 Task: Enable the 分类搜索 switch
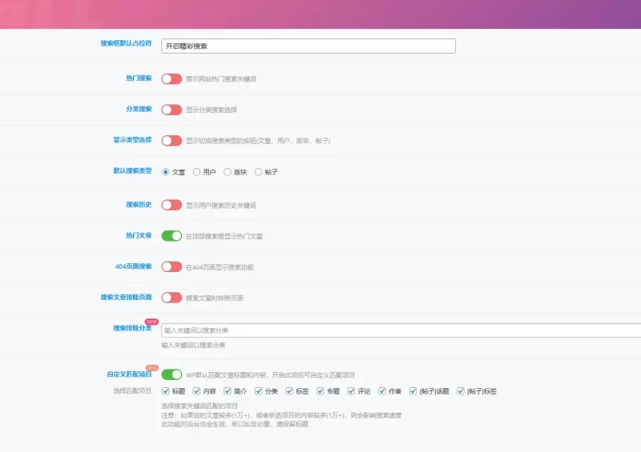[x=171, y=110]
